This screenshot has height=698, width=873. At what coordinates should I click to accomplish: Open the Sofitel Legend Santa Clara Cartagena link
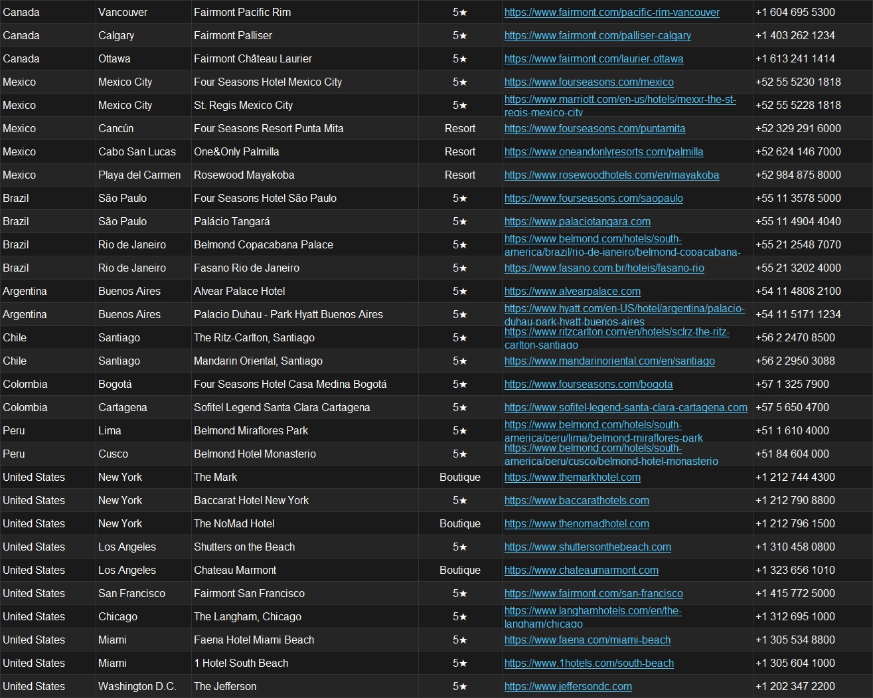click(626, 407)
